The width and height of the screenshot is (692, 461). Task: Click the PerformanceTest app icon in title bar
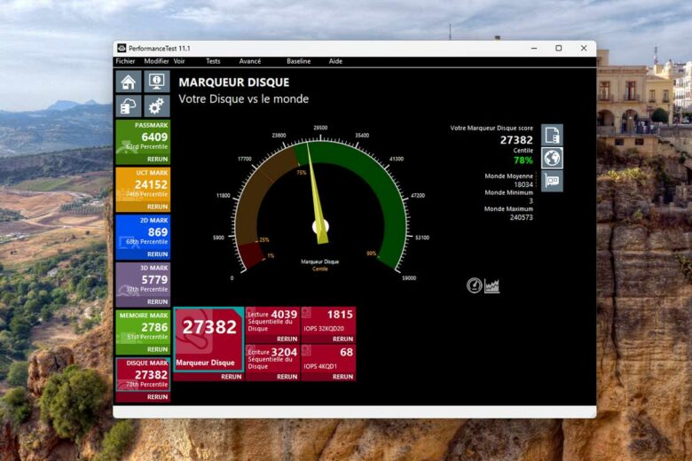(122, 48)
